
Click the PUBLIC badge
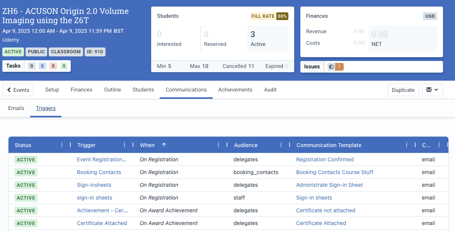tap(36, 52)
